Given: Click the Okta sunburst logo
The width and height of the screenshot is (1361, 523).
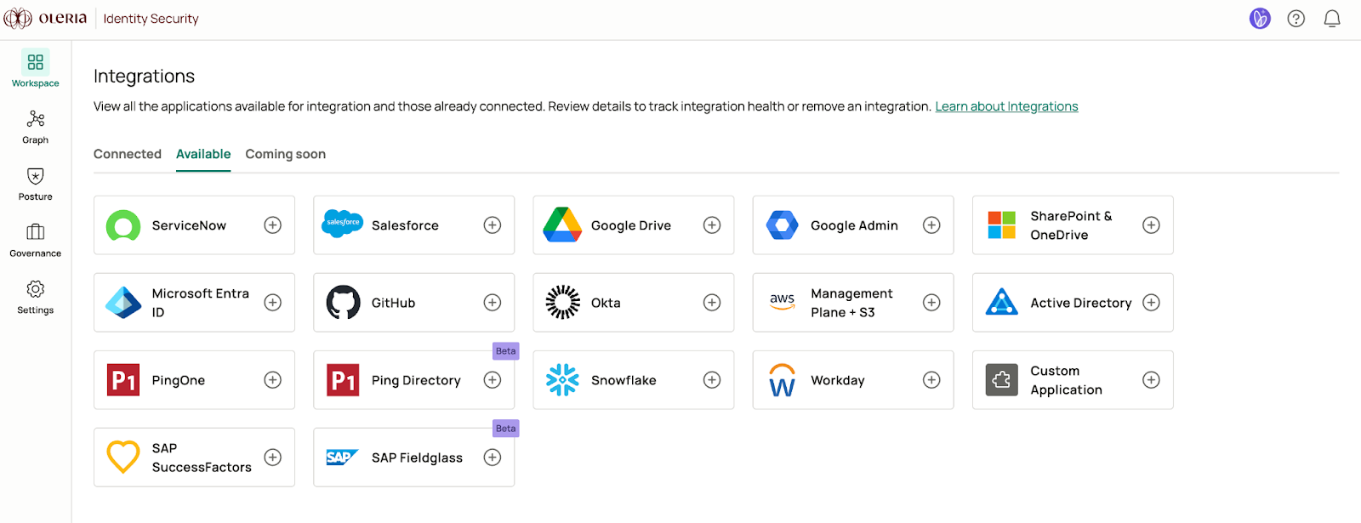Looking at the screenshot, I should (562, 302).
